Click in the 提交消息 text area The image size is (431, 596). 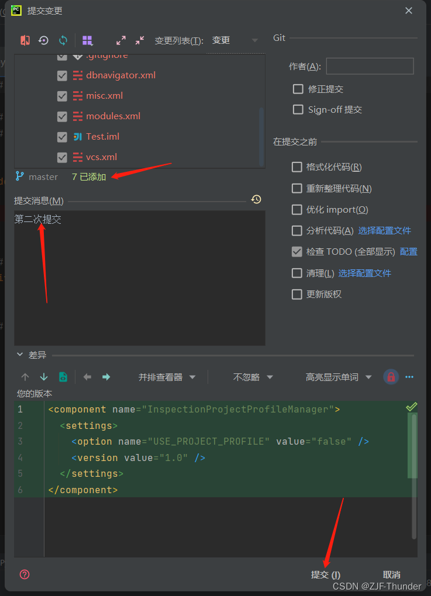140,278
